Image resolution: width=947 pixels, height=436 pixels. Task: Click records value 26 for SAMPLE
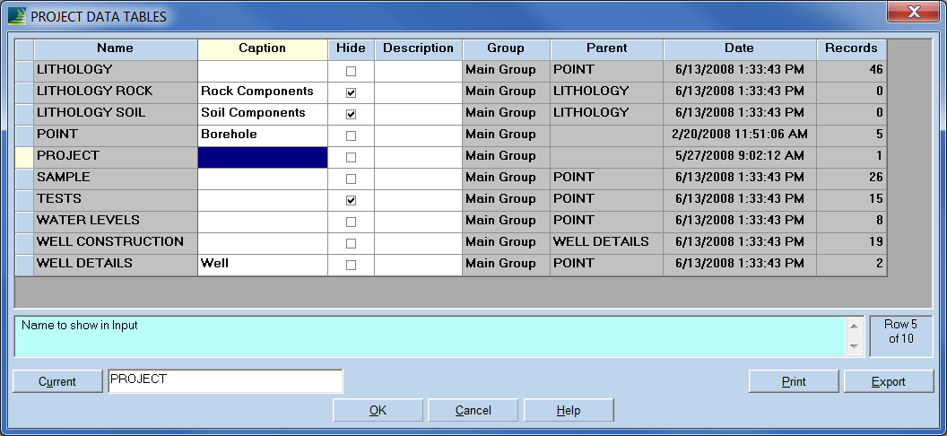[852, 179]
